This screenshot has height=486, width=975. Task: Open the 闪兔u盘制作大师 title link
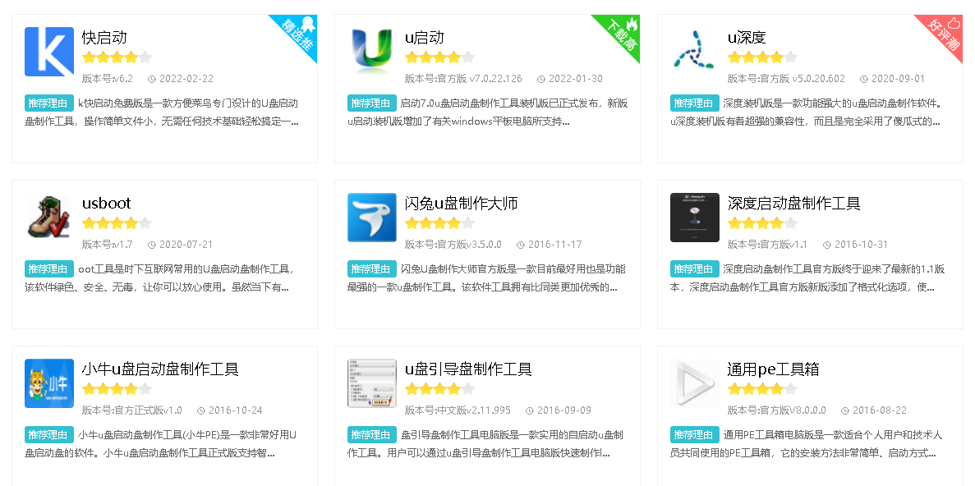(x=462, y=204)
